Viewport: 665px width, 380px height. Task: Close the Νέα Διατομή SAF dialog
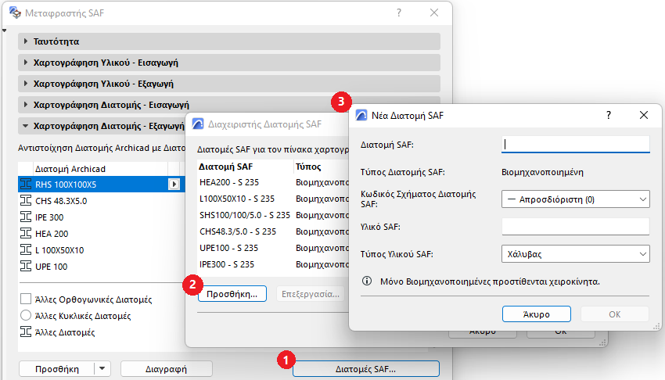(644, 115)
